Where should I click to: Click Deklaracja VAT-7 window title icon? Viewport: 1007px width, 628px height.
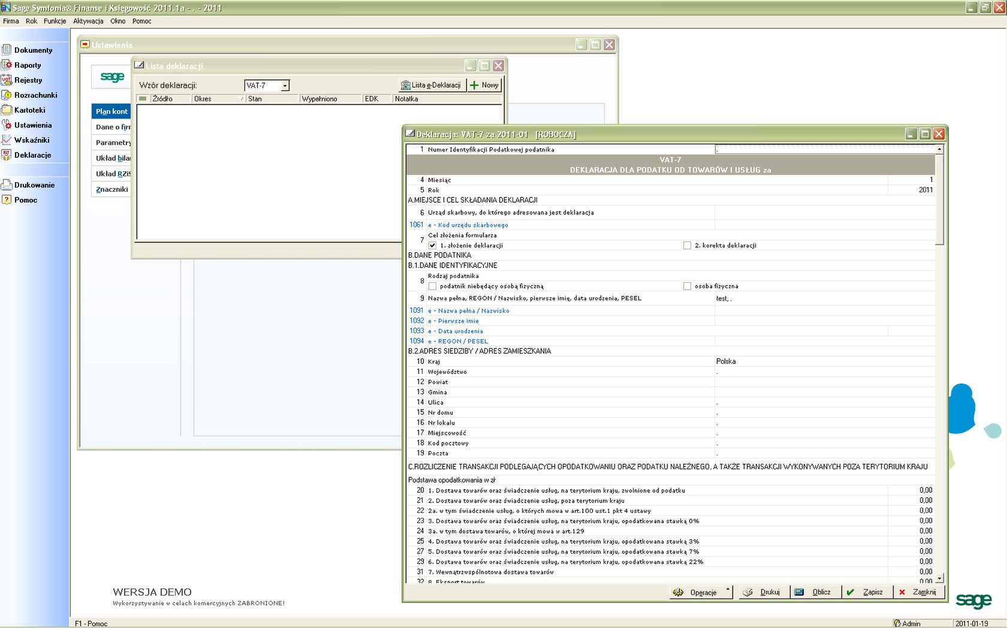click(410, 134)
